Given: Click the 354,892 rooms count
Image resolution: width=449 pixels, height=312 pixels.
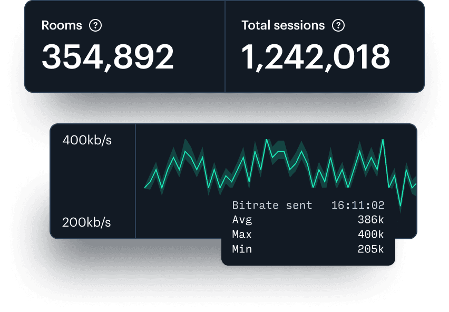Looking at the screenshot, I should [108, 57].
